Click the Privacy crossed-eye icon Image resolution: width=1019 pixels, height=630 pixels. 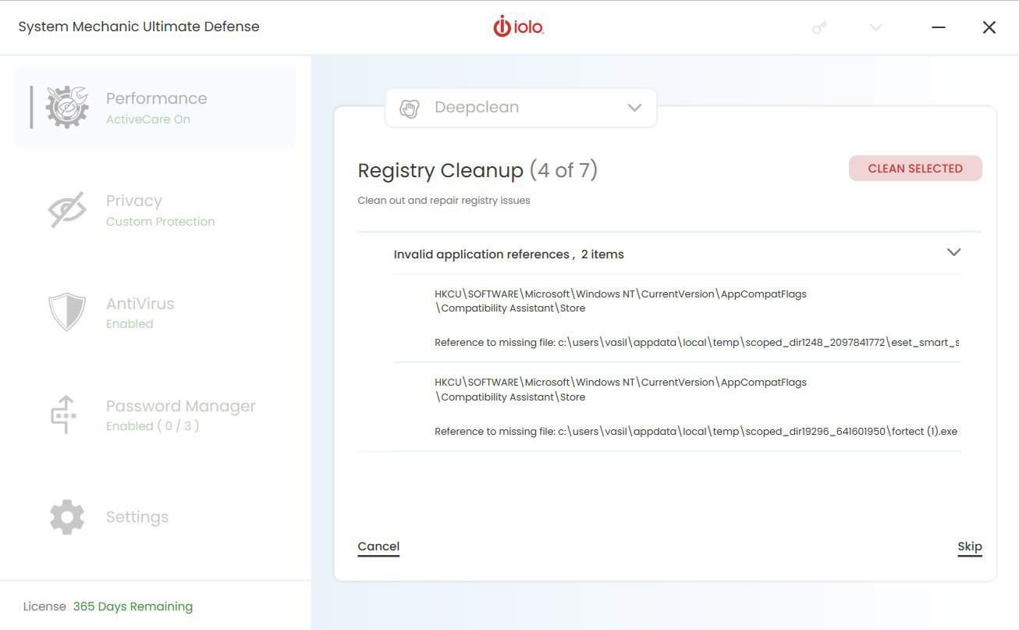67,210
